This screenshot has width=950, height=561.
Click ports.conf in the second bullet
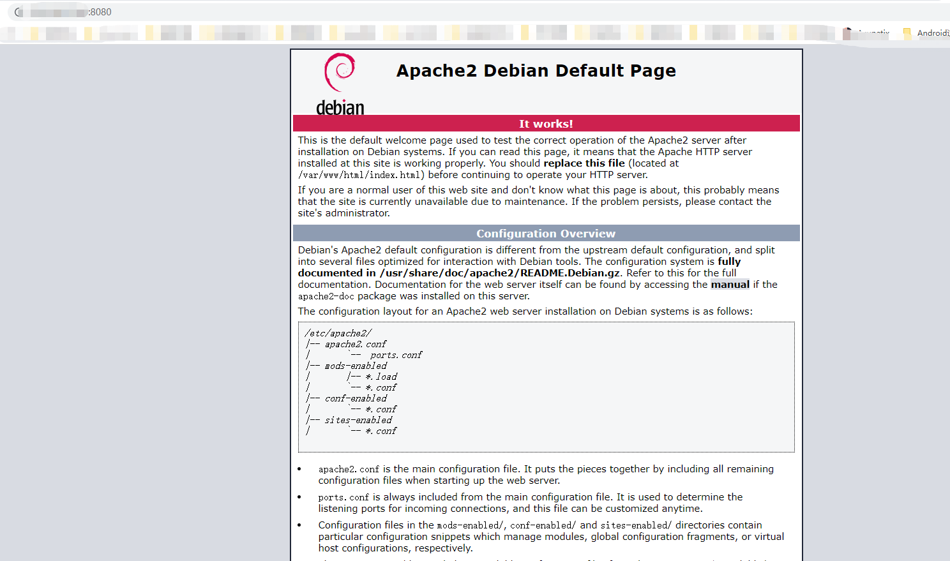(344, 497)
